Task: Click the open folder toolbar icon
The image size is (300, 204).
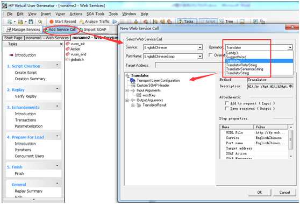Action: coord(20,22)
